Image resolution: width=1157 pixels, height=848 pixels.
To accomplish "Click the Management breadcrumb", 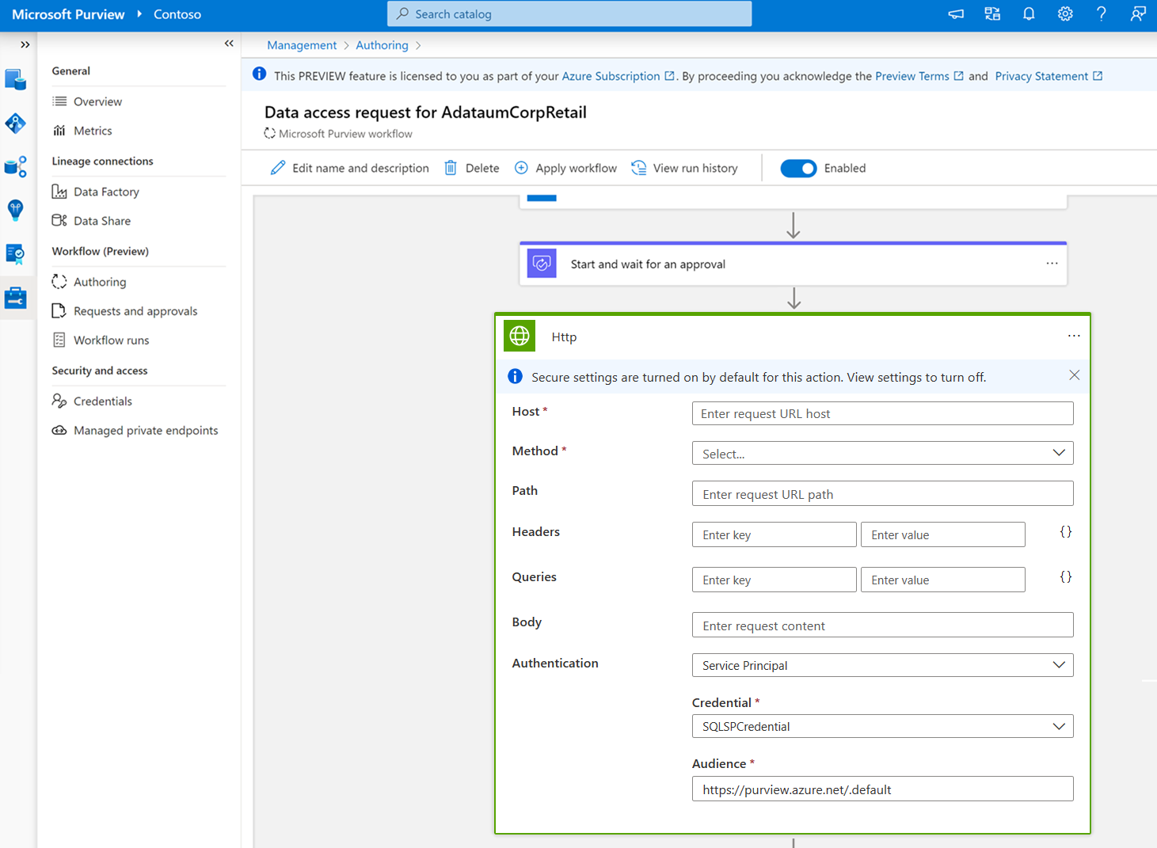I will tap(302, 45).
